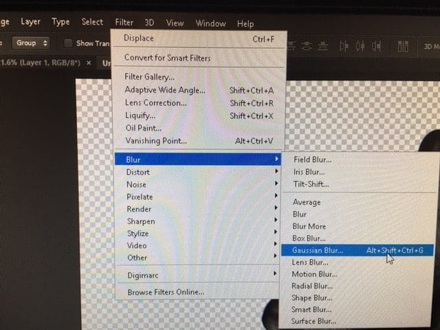
Task: Expand the Distort filter submenu
Action: (138, 172)
